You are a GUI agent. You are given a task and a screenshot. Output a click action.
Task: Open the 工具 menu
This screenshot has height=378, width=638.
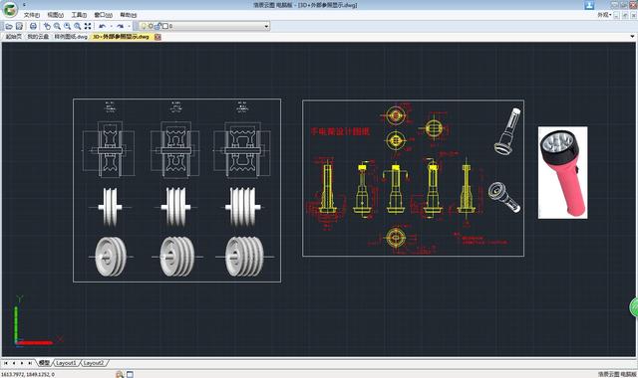click(x=79, y=15)
